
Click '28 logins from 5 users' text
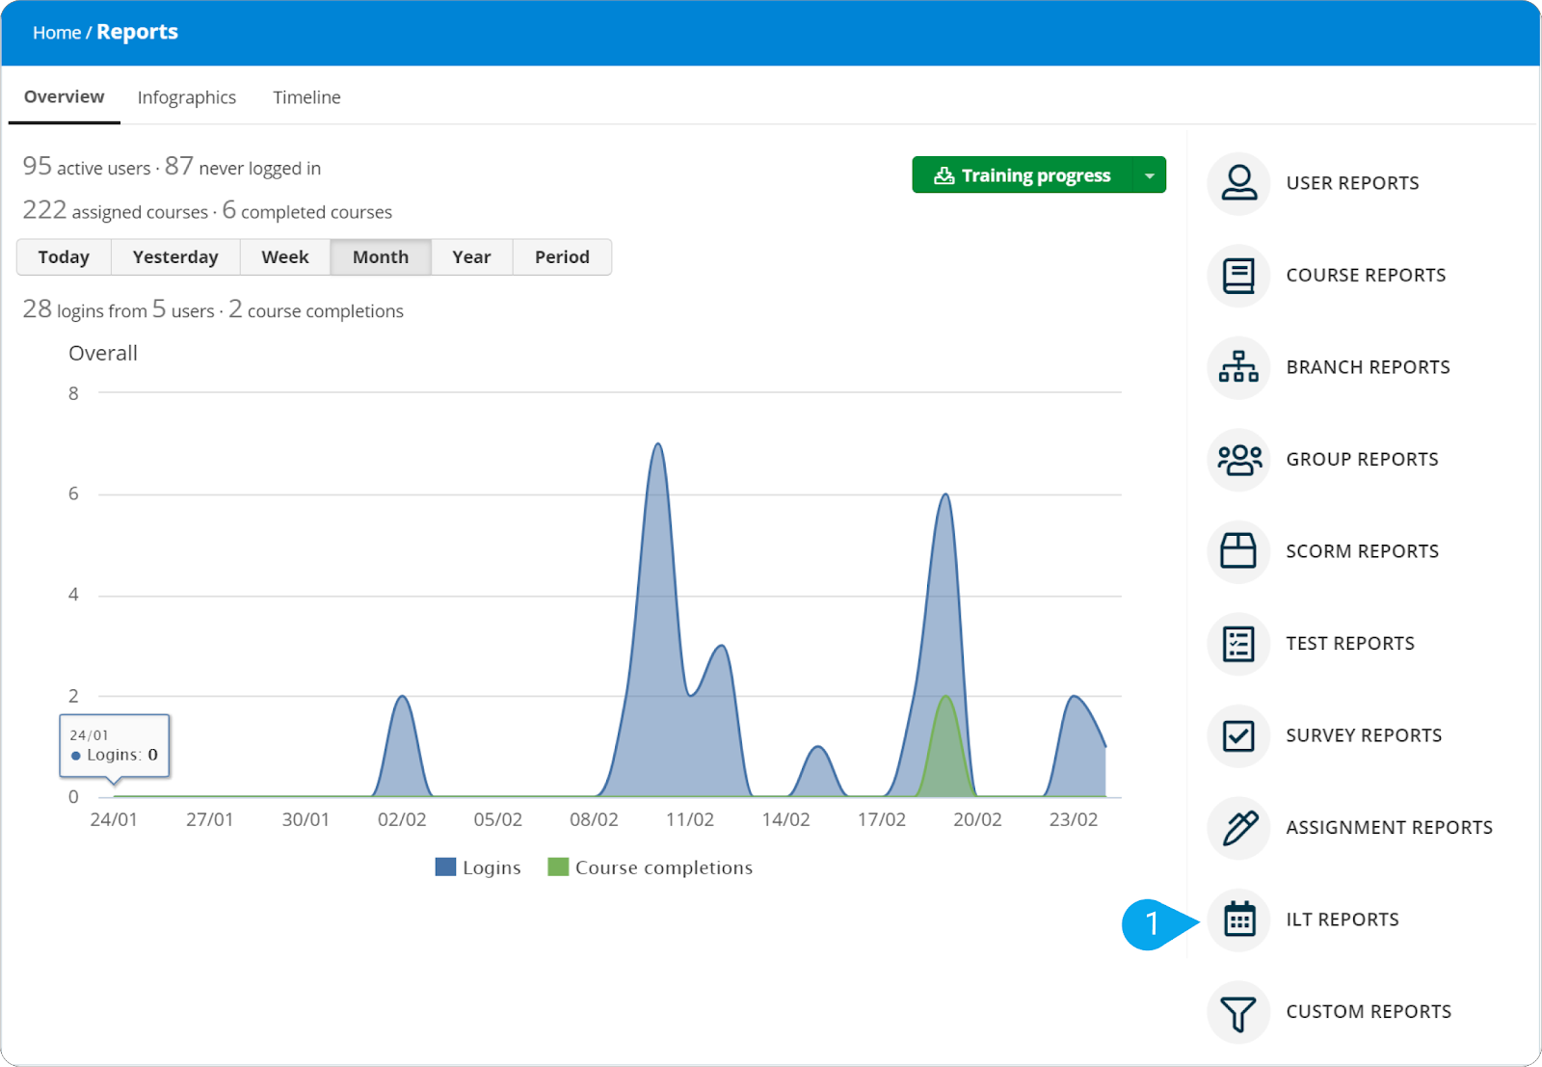tap(119, 309)
